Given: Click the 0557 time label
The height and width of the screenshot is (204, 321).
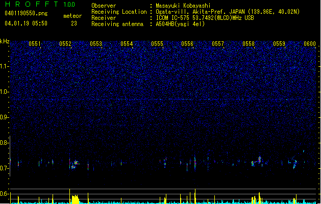Looking at the screenshot, I should coord(218,44).
